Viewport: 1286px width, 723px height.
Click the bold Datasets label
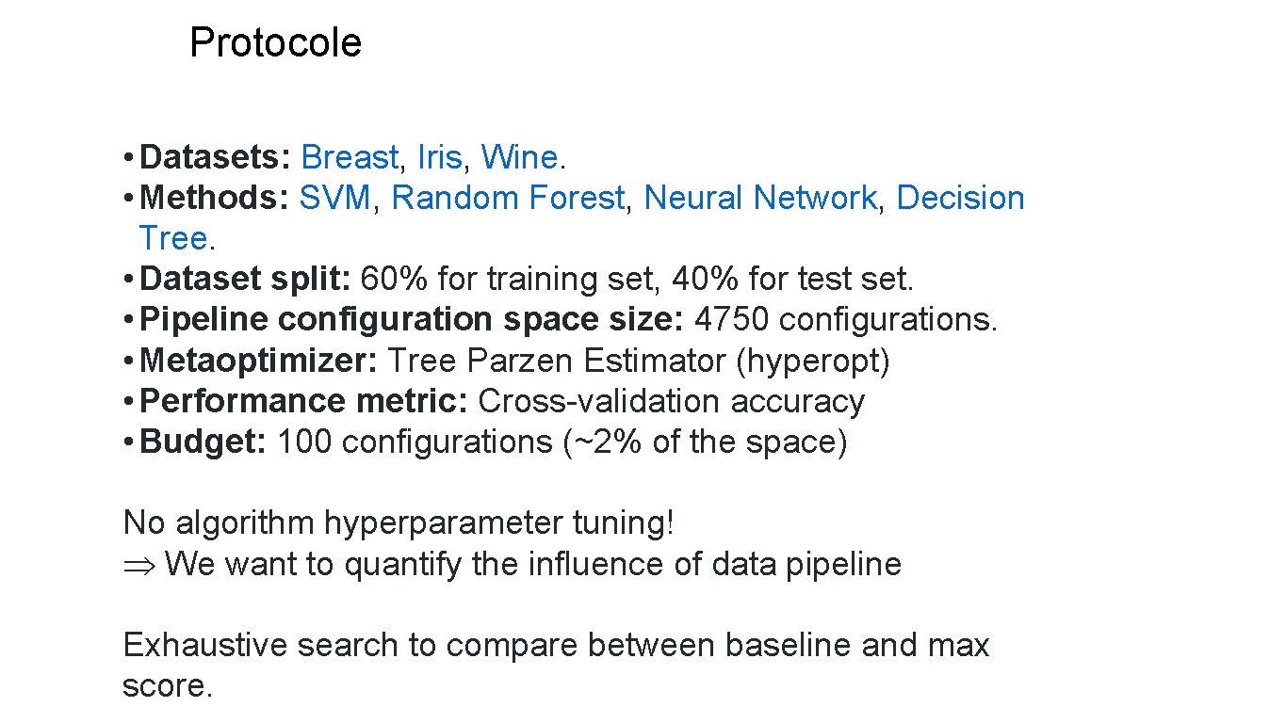pos(216,157)
